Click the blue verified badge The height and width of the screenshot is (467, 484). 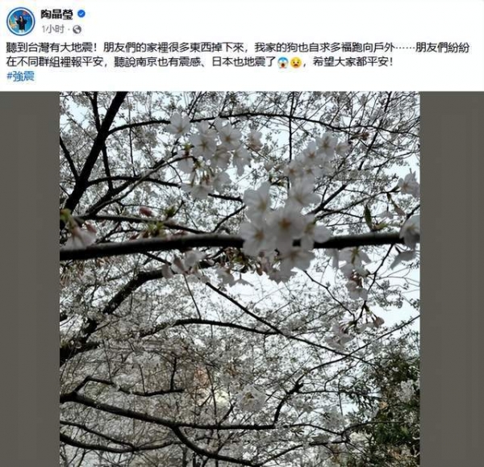tap(81, 14)
